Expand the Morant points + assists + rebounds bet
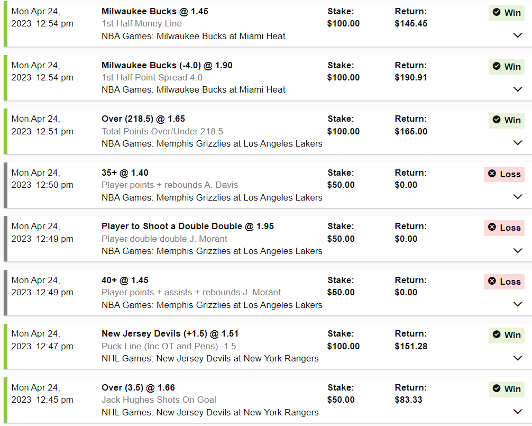This screenshot has width=532, height=426. point(518,304)
